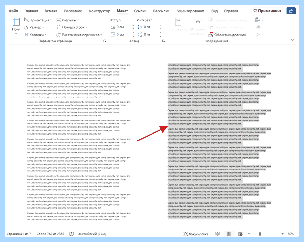This screenshot has height=242, width=304.
Task: Open Колонки columns dropdown
Action: pos(35,35)
